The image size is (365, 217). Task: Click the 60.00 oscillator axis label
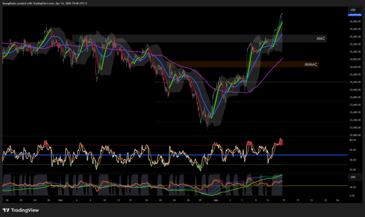point(353,150)
